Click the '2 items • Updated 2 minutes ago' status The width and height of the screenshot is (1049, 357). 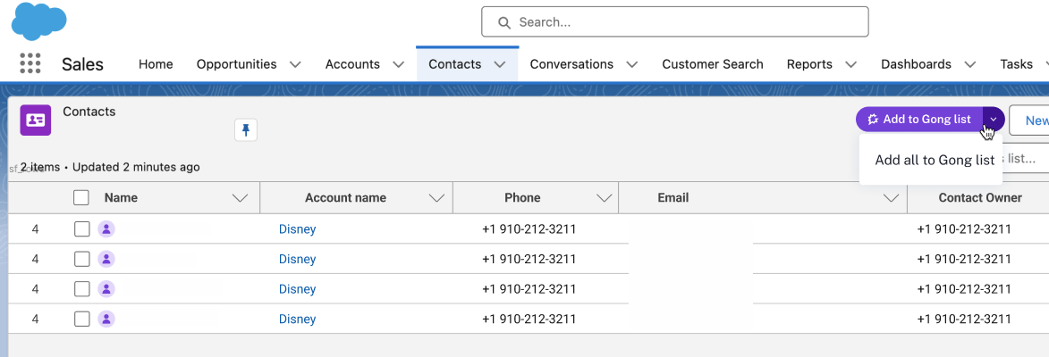click(x=110, y=167)
